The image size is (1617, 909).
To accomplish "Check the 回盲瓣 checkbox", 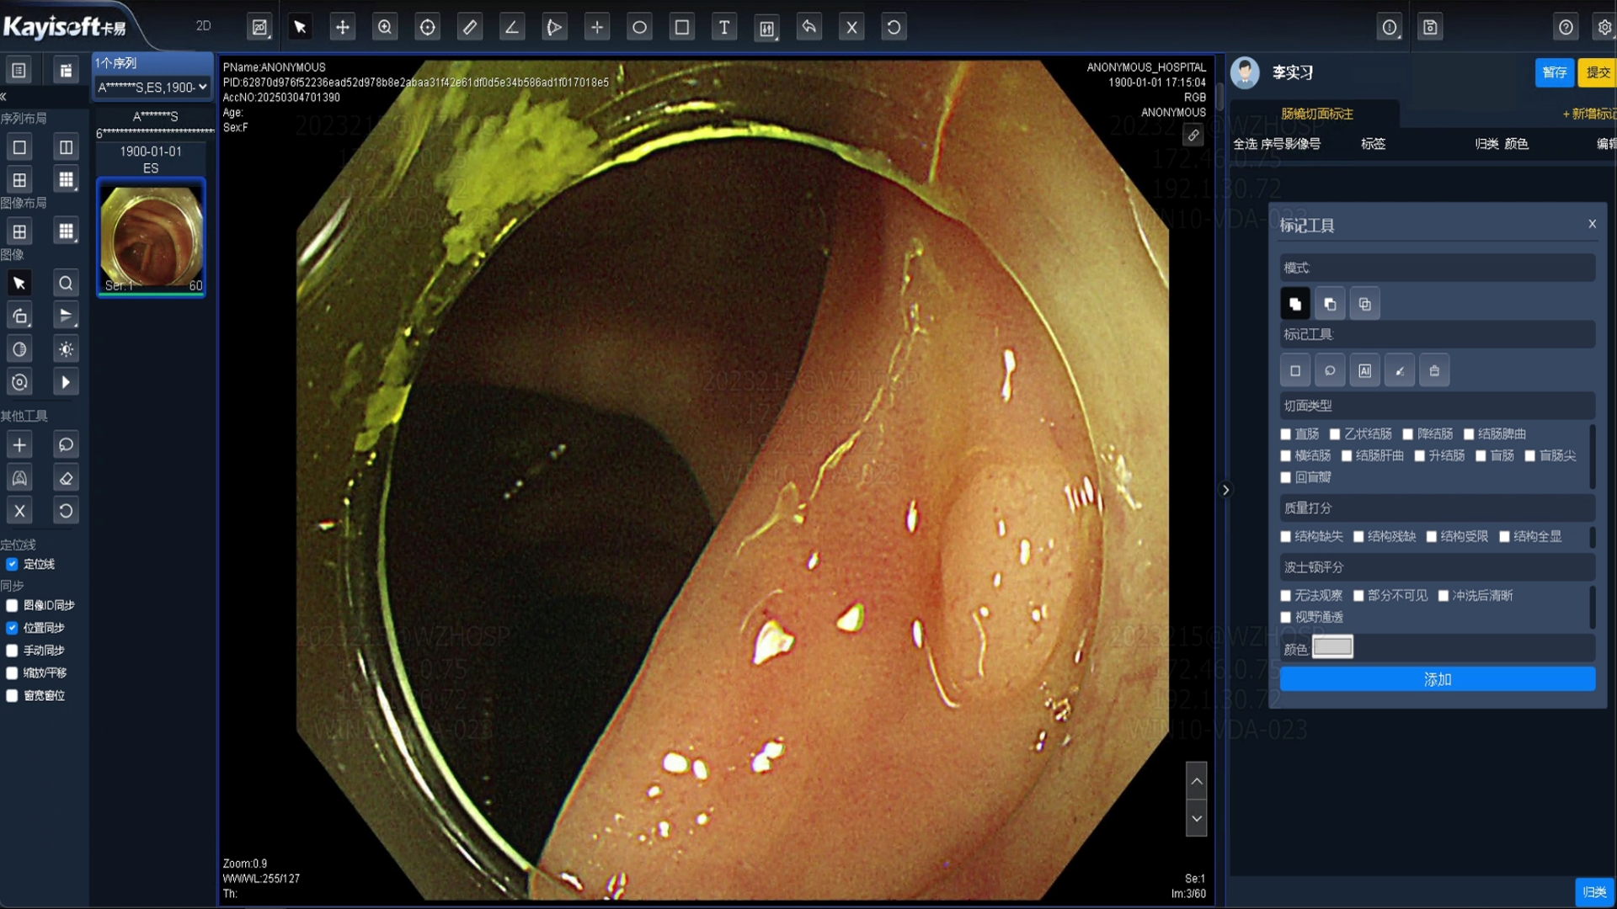I will coord(1286,477).
